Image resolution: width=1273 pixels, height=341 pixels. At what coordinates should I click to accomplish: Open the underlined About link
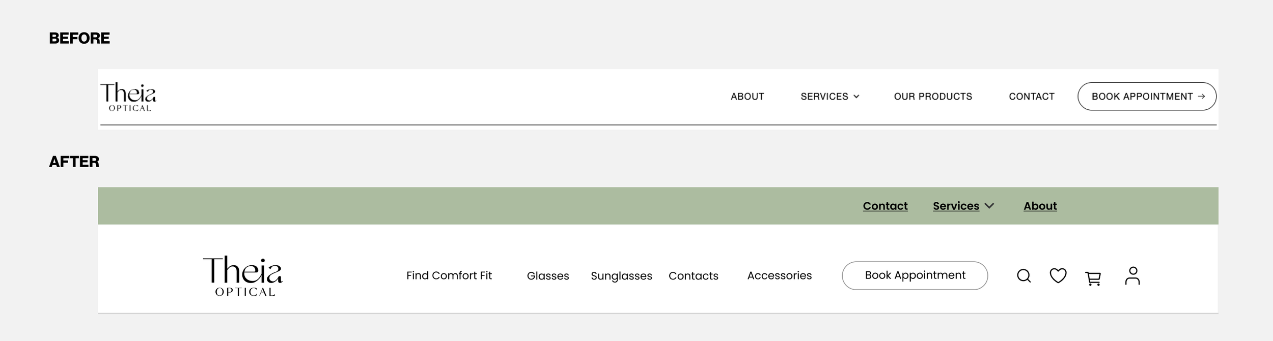point(1040,206)
